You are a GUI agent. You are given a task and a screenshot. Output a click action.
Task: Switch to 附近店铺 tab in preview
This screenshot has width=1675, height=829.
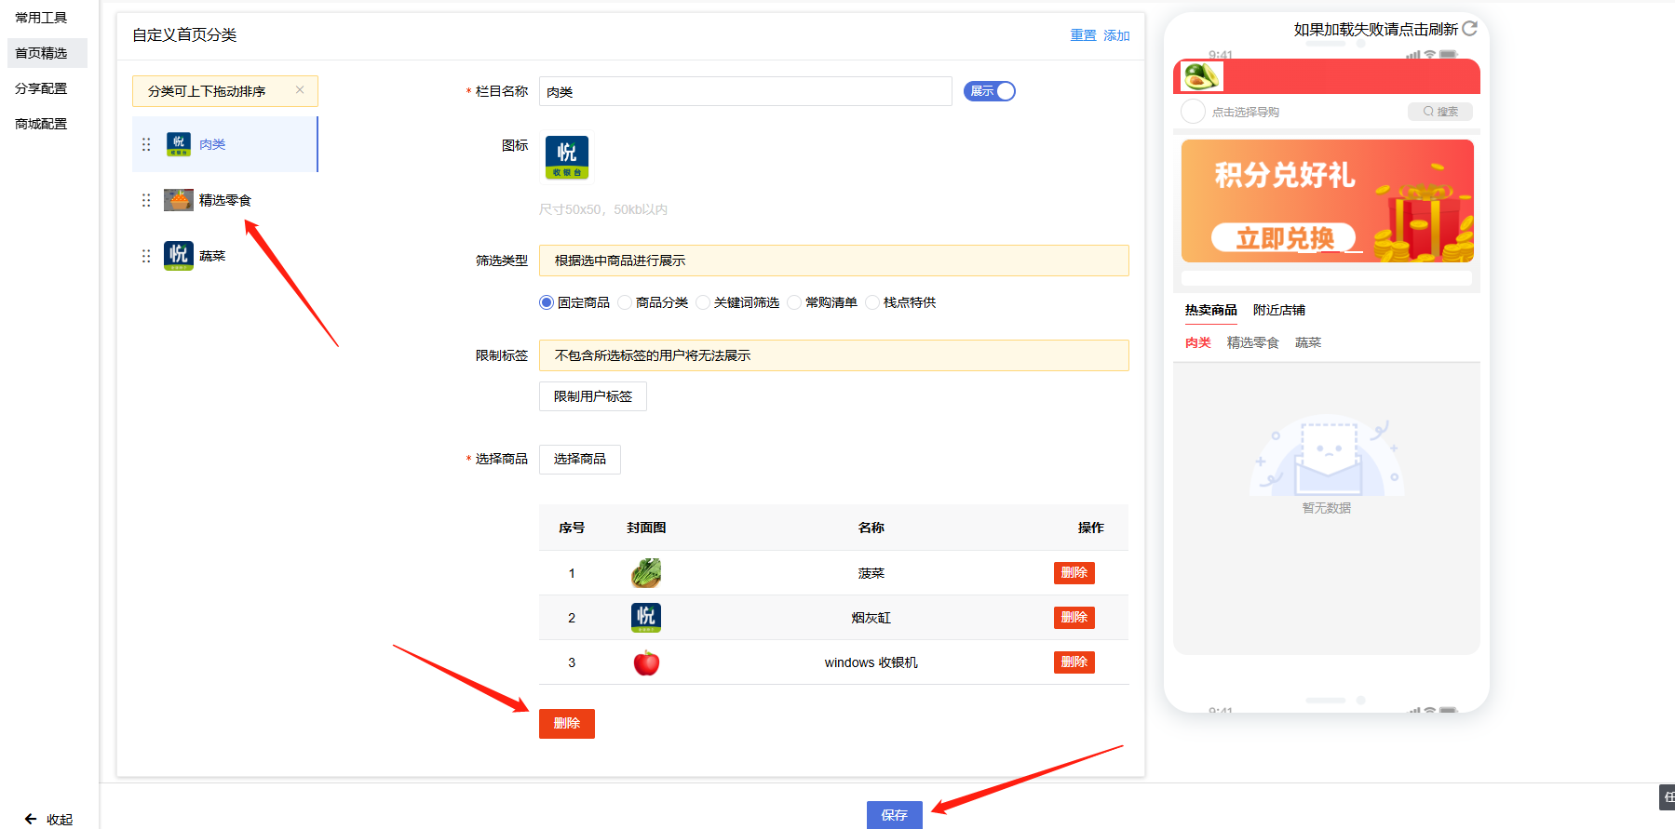coord(1278,310)
